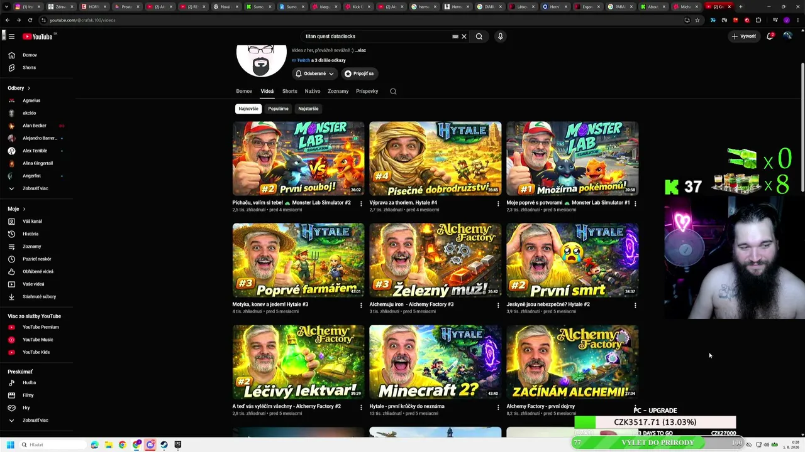Switch to the channel Domov tab

(244, 91)
